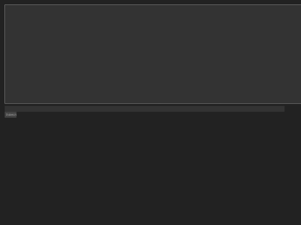Click inside the large bordered text area

[x=153, y=54]
